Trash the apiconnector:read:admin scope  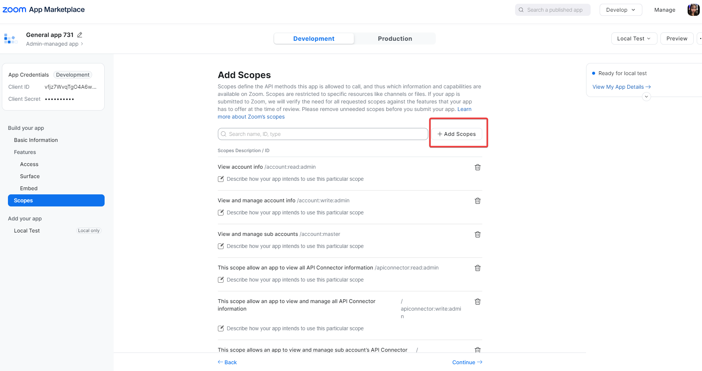478,268
